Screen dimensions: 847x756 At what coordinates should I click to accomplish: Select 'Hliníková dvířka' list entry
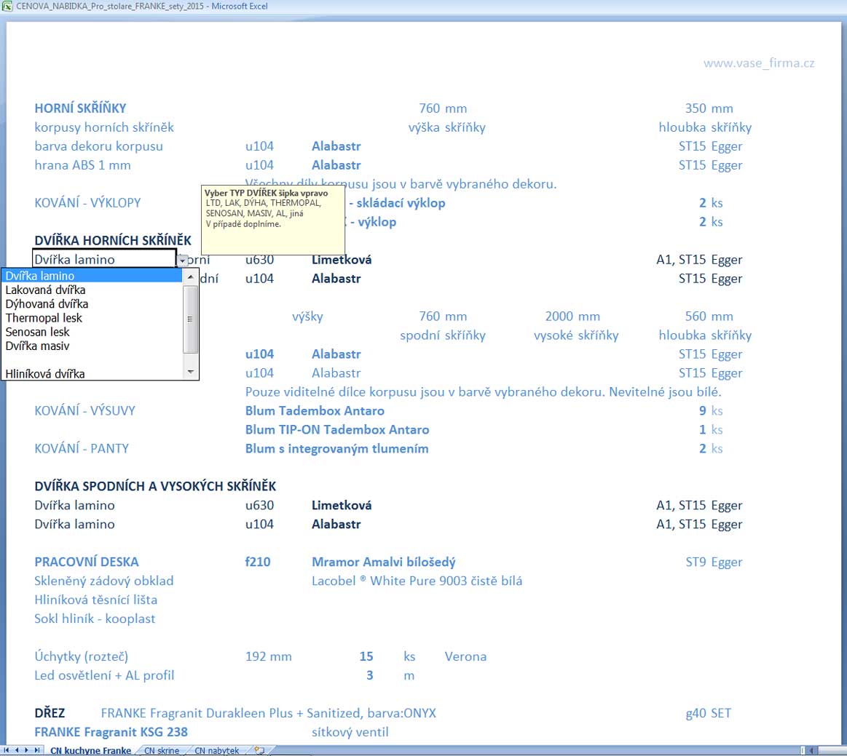pos(92,374)
